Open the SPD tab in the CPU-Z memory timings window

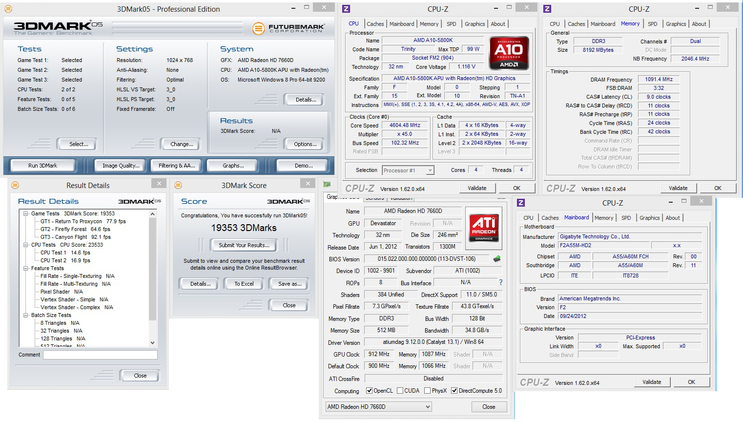(x=653, y=24)
